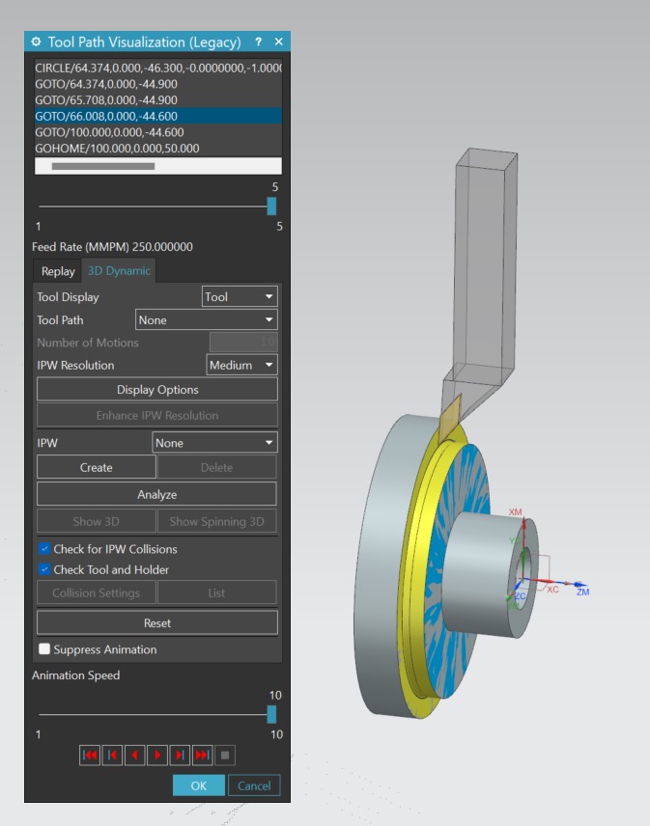
Task: Uncheck Check Tool and Holder
Action: [x=44, y=569]
